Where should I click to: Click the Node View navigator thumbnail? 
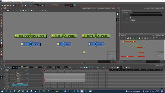(112, 56)
